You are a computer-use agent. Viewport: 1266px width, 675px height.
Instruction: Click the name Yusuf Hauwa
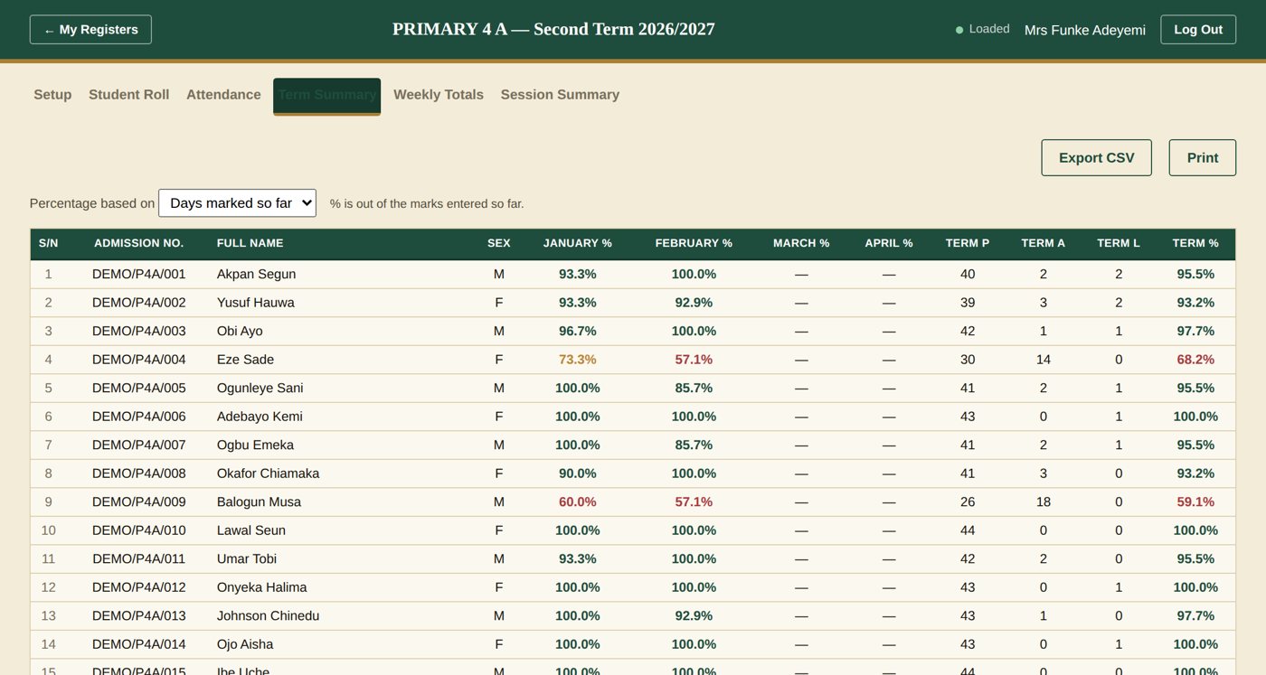[x=255, y=303]
